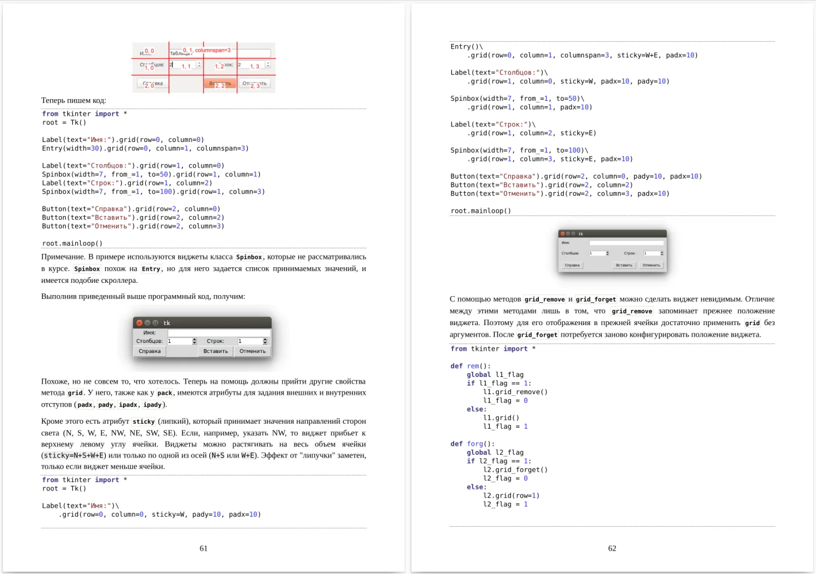This screenshot has width=816, height=574.
Task: Click code line "Label(text="Строк:").grid(row=1, column=2)"
Action: (x=127, y=183)
